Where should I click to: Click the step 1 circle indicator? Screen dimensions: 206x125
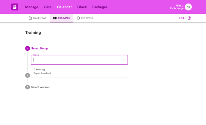(28, 49)
